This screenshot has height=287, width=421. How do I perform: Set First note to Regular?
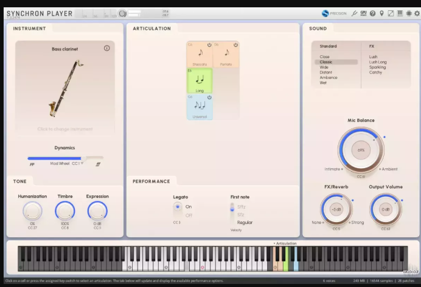pyautogui.click(x=245, y=222)
